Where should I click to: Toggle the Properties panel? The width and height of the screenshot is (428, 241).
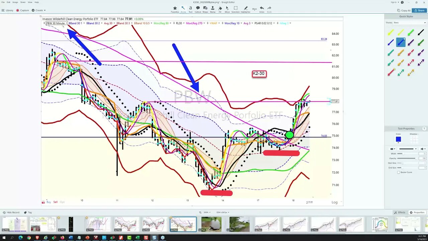[x=417, y=212]
